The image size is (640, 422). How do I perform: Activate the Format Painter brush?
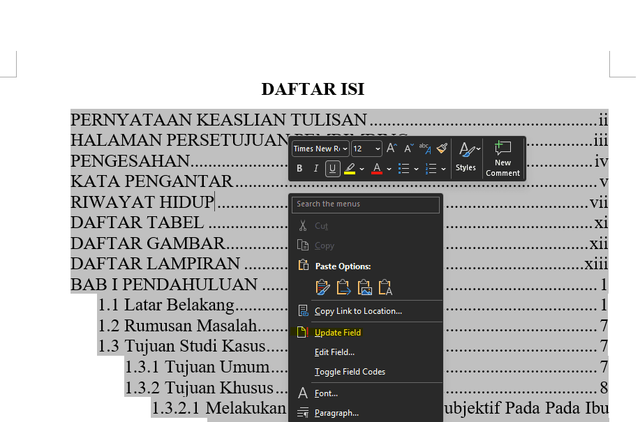pyautogui.click(x=442, y=149)
